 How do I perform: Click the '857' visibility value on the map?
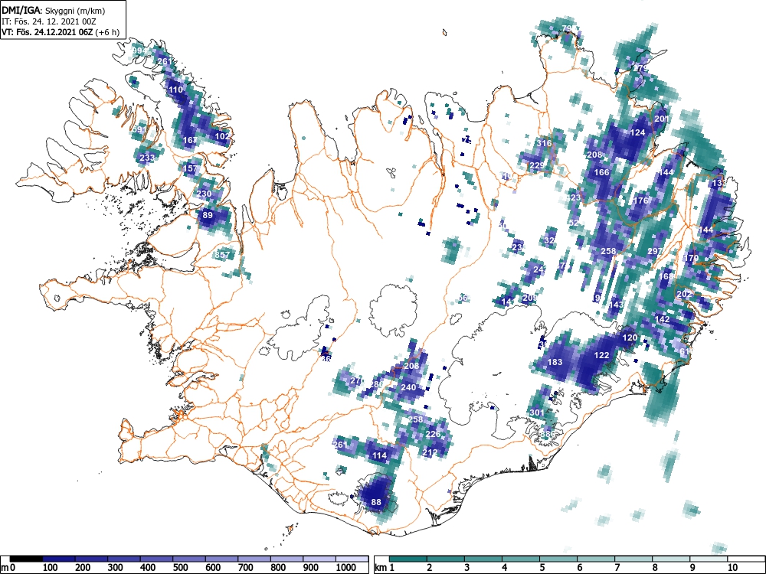[x=222, y=255]
